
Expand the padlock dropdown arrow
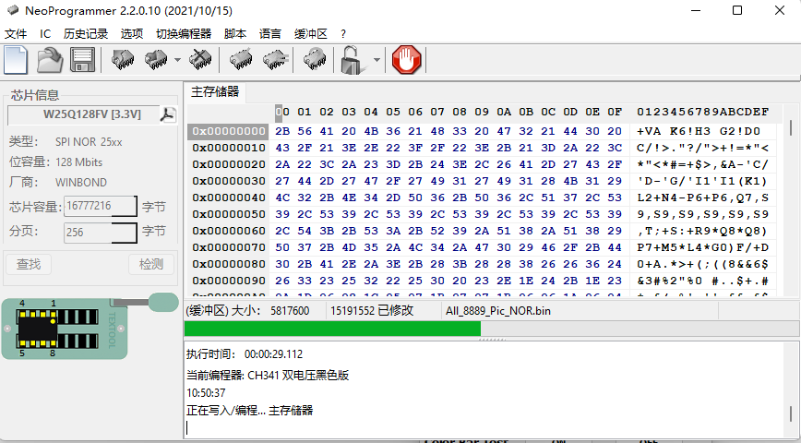[x=376, y=61]
